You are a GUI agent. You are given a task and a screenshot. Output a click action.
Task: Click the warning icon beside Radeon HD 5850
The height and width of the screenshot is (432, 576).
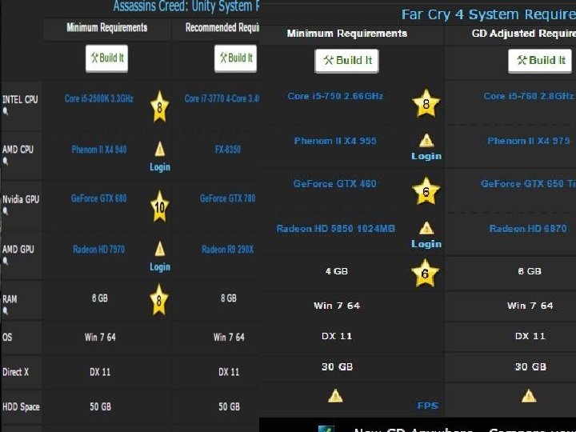[426, 228]
